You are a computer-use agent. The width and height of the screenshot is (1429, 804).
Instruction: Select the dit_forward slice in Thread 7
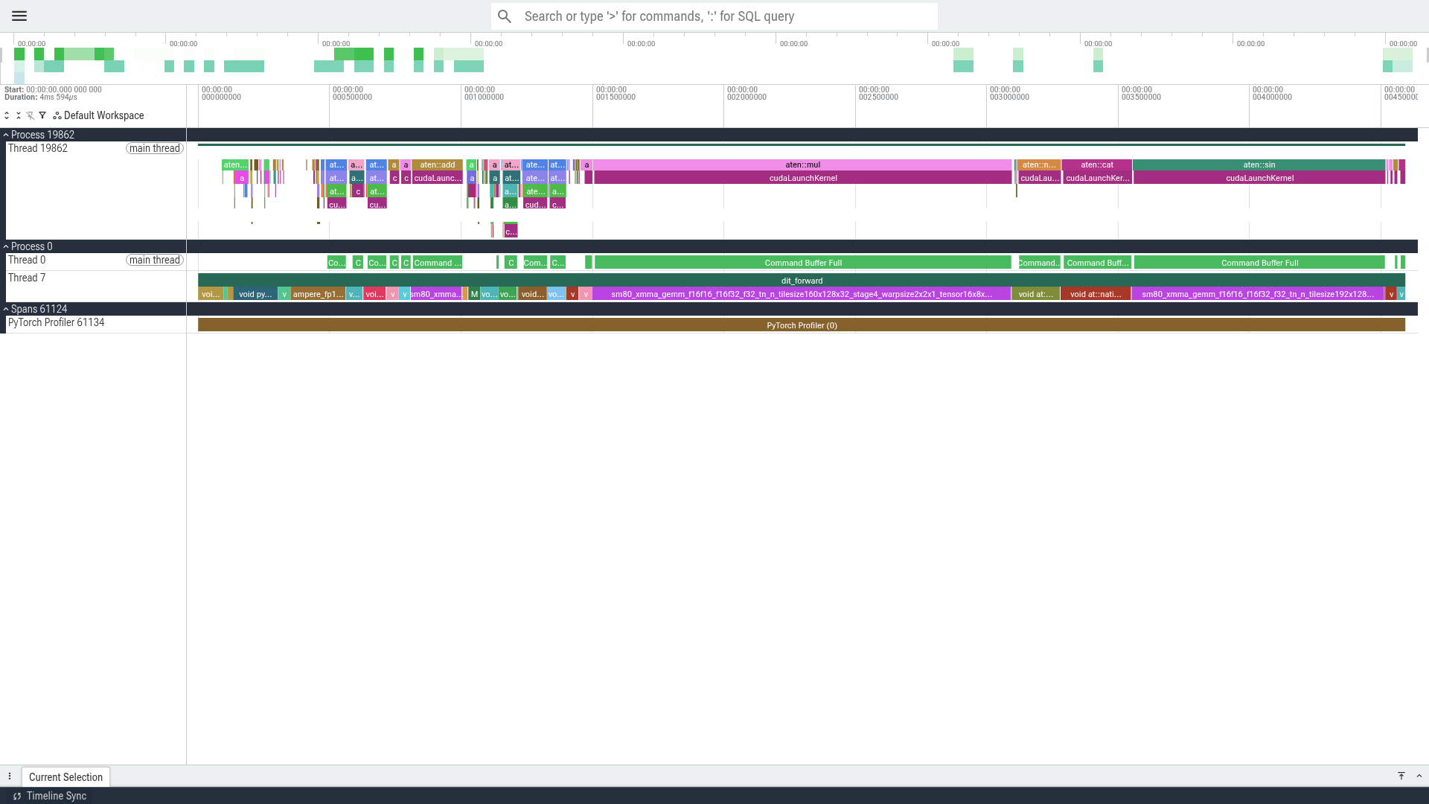[802, 281]
